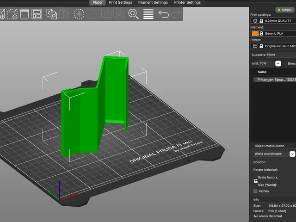Open the Supports None dropdown
The width and height of the screenshot is (296, 222).
[x=281, y=55]
